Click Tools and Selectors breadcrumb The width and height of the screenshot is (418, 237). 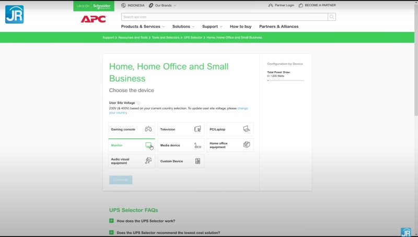click(x=166, y=38)
